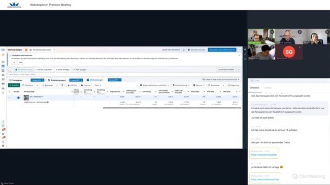Select the highlighted campaigns table icon in the sidebar
330x185 pixels.
pos(3,66)
